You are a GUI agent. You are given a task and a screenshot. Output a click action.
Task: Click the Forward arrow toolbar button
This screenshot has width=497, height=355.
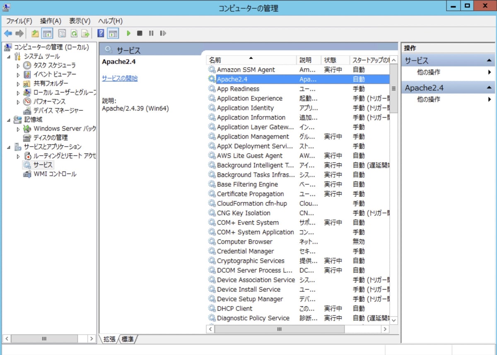pyautogui.click(x=19, y=34)
